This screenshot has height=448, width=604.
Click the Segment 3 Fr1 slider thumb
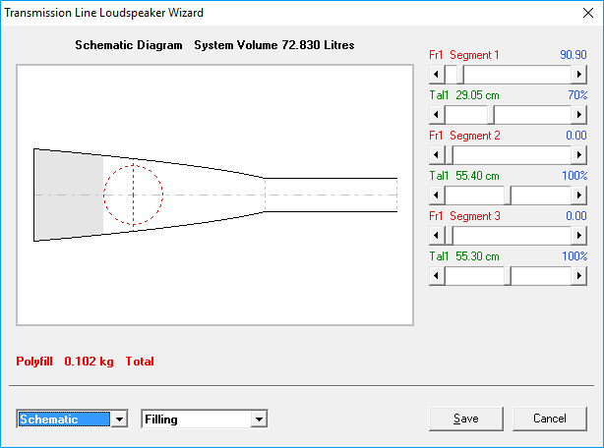(x=449, y=236)
